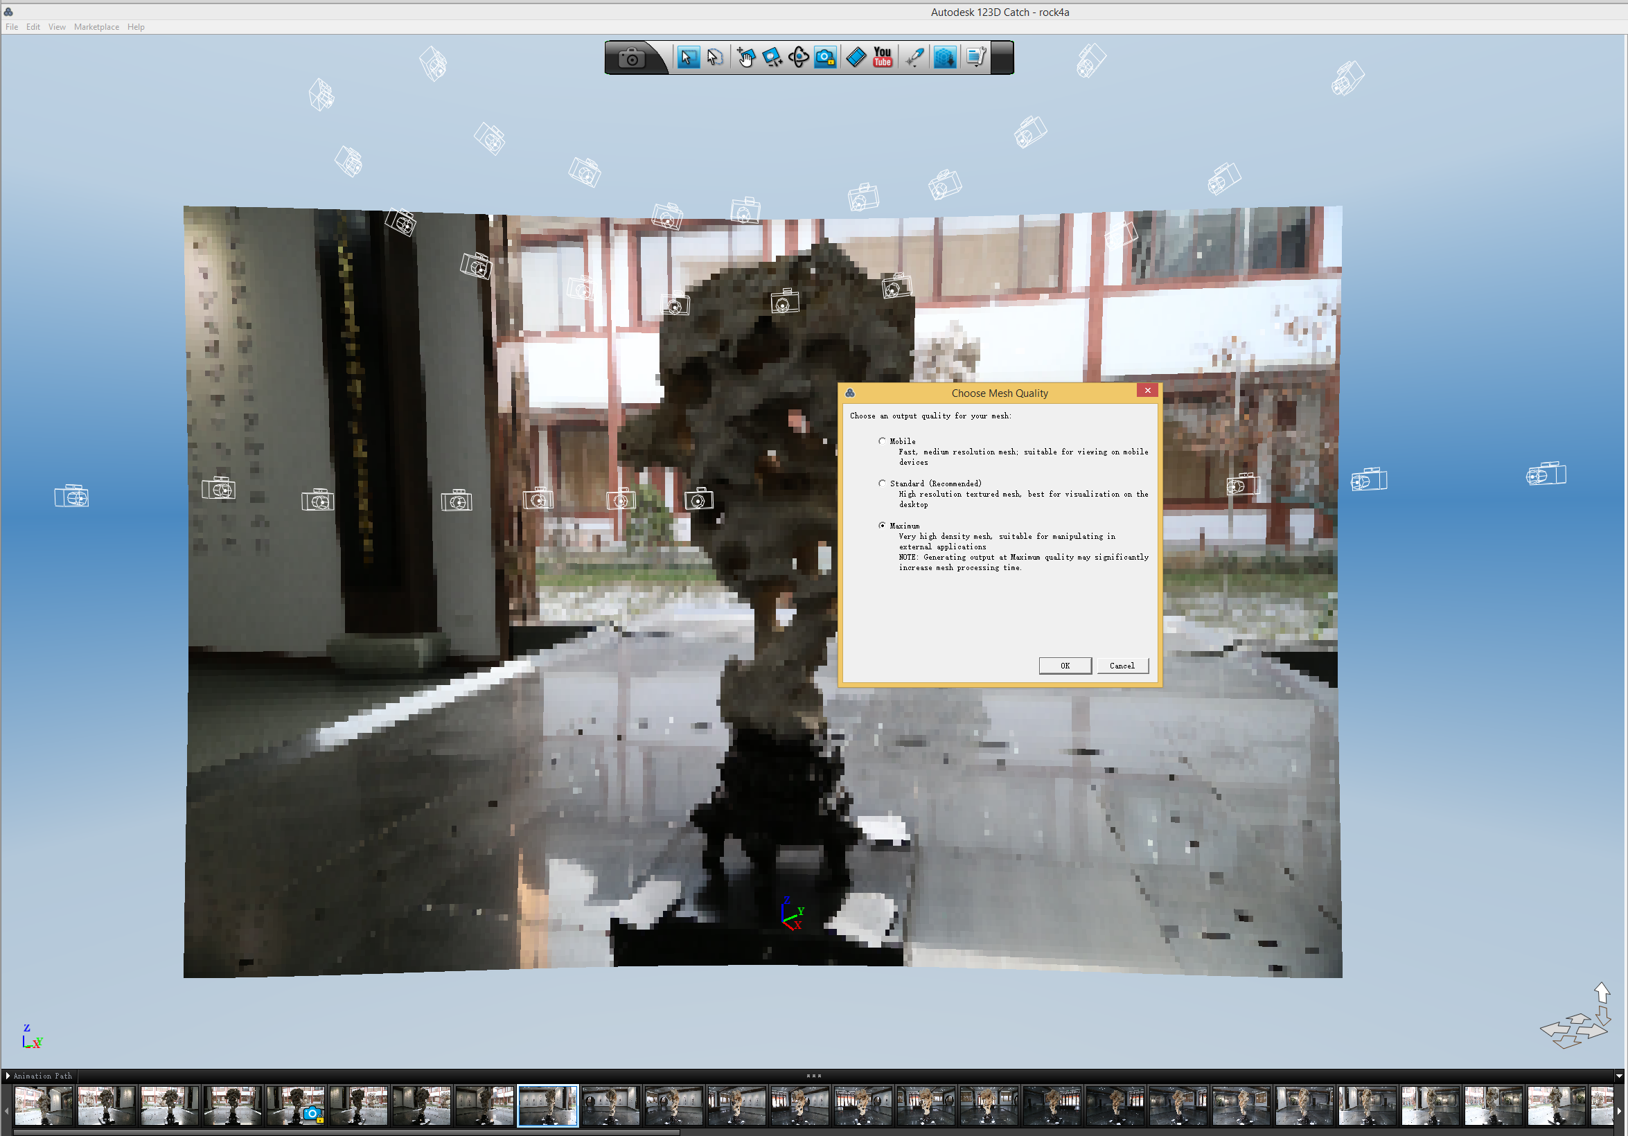Toggle the camera lock icon in the toolbar
The width and height of the screenshot is (1628, 1136).
(825, 57)
